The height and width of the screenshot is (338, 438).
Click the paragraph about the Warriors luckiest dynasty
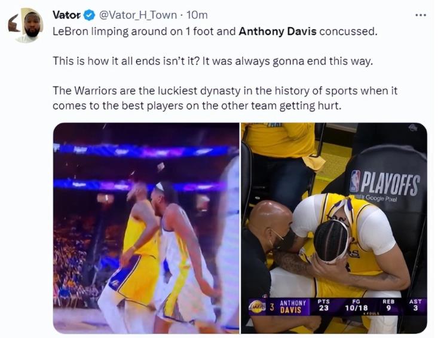pyautogui.click(x=225, y=98)
